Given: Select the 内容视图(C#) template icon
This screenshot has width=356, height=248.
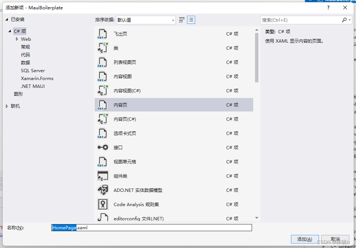Looking at the screenshot, I should click(x=102, y=91).
